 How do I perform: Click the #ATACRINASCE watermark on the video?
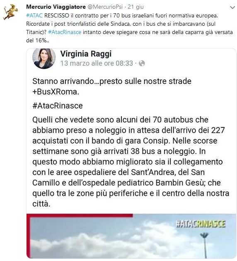[x=201, y=224]
